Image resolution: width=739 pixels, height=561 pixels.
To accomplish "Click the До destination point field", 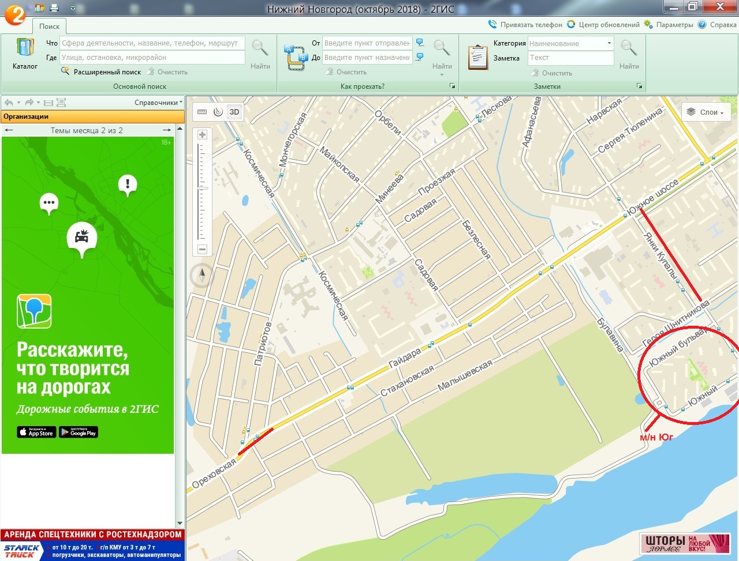I will 368,58.
